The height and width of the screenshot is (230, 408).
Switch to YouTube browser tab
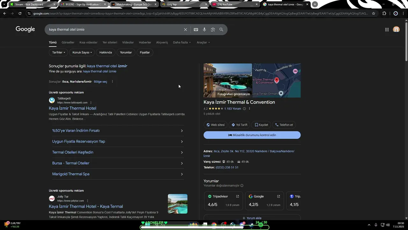(236, 4)
